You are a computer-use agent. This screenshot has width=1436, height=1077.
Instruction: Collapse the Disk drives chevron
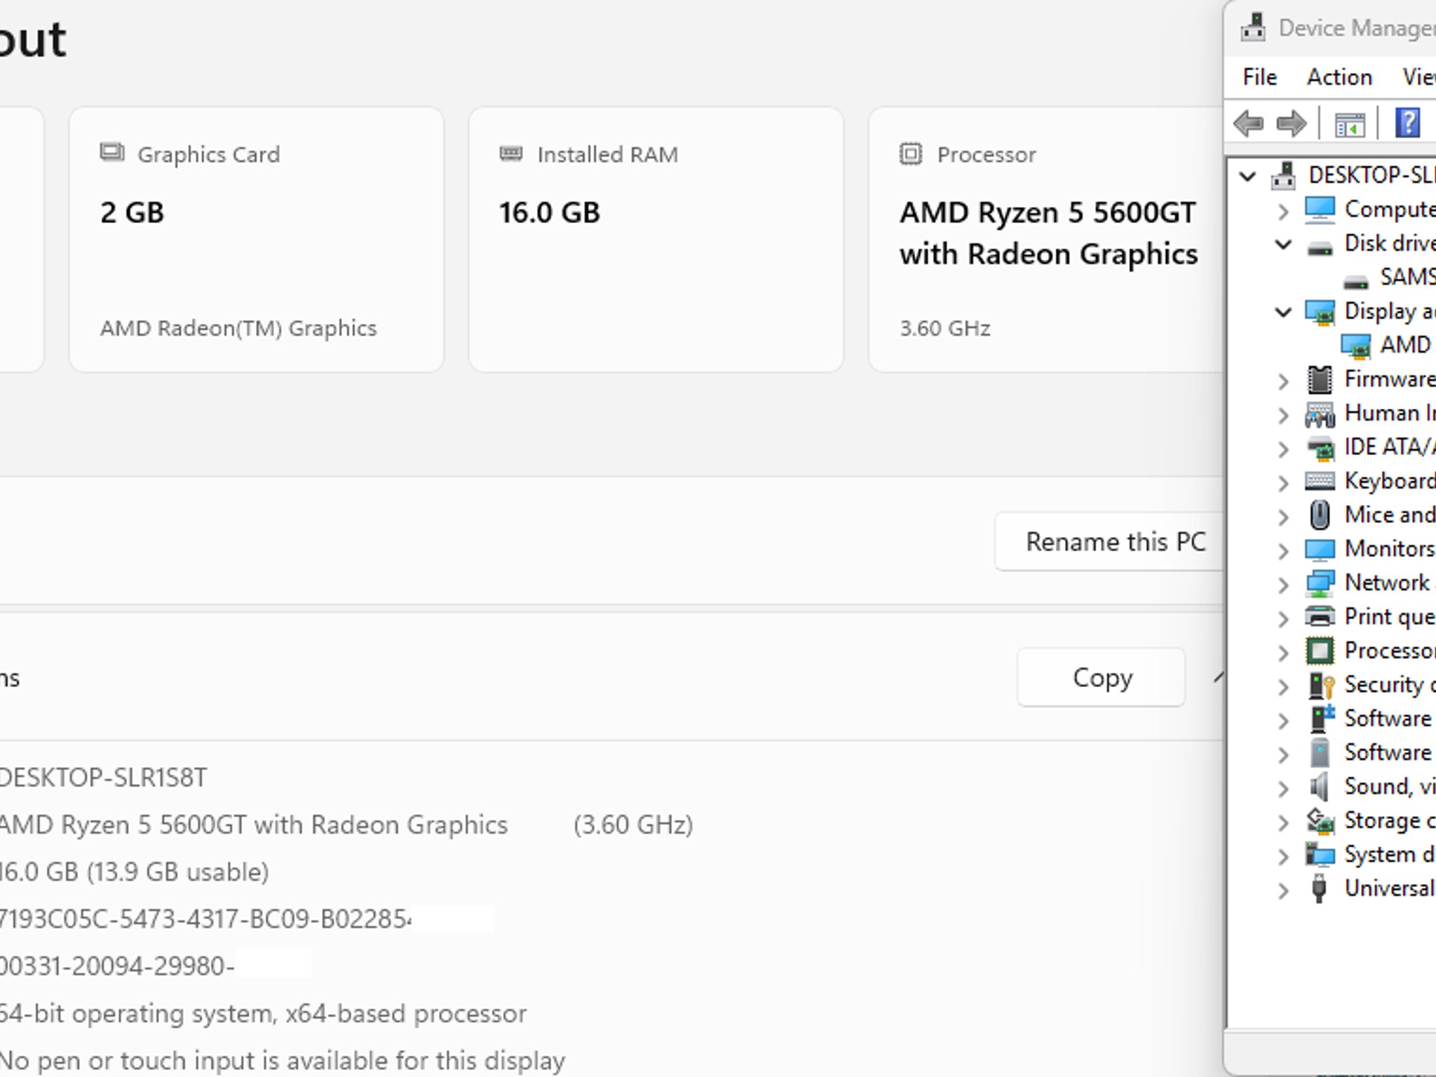click(x=1283, y=245)
